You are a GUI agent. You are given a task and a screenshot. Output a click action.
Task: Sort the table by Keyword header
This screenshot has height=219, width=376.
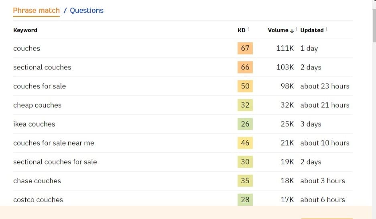pos(25,30)
